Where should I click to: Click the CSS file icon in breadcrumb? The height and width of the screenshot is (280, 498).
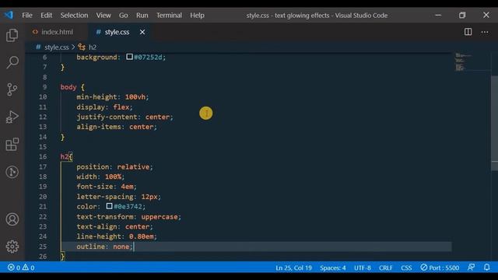(x=38, y=47)
